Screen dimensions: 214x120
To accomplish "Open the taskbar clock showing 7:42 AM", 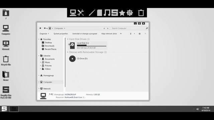I will 206,109.
